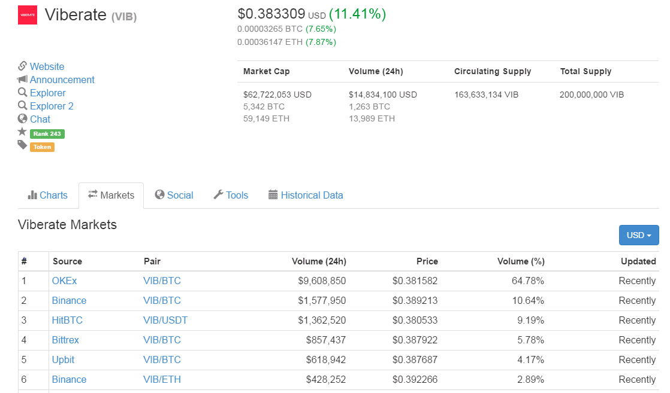The height and width of the screenshot is (393, 670).
Task: Click the $0.389213 price cell
Action: pos(415,300)
